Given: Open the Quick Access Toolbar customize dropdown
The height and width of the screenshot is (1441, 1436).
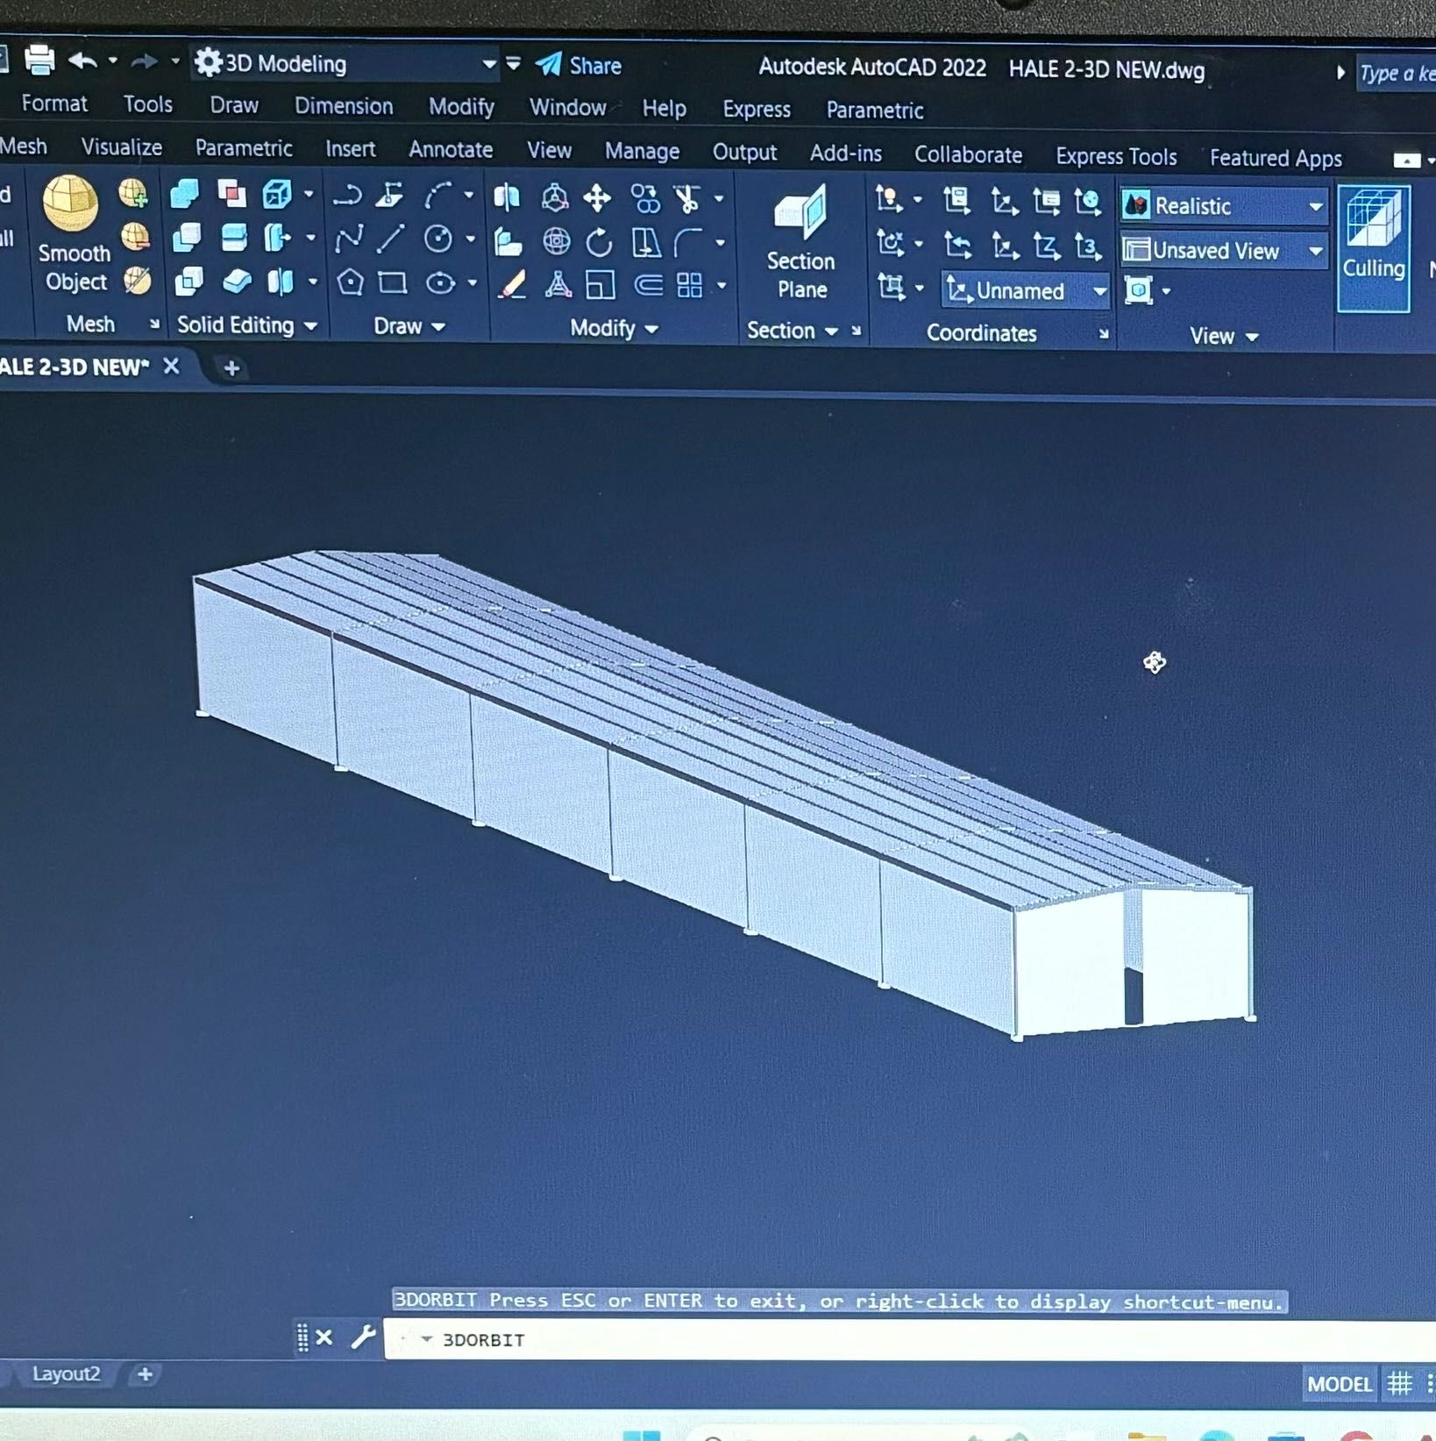Looking at the screenshot, I should coord(514,63).
